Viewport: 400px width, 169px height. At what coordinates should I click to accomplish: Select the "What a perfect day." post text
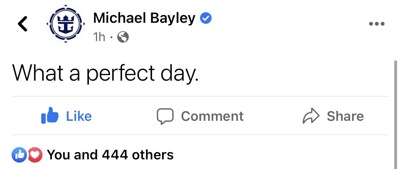pos(105,73)
